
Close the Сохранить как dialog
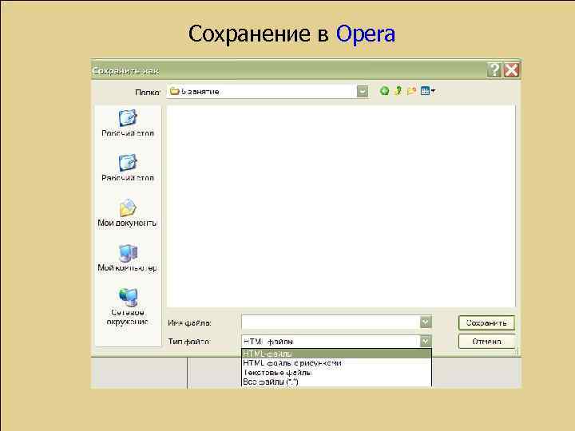tap(511, 69)
